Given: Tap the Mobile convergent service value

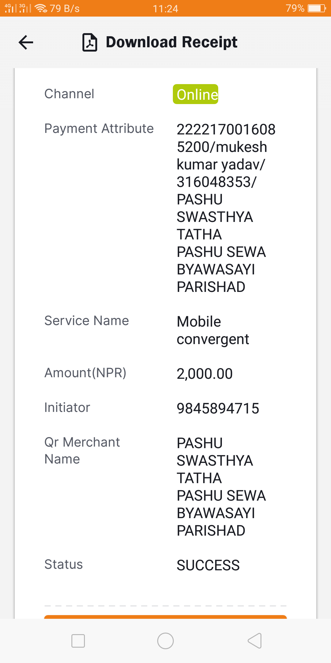Looking at the screenshot, I should tap(213, 330).
